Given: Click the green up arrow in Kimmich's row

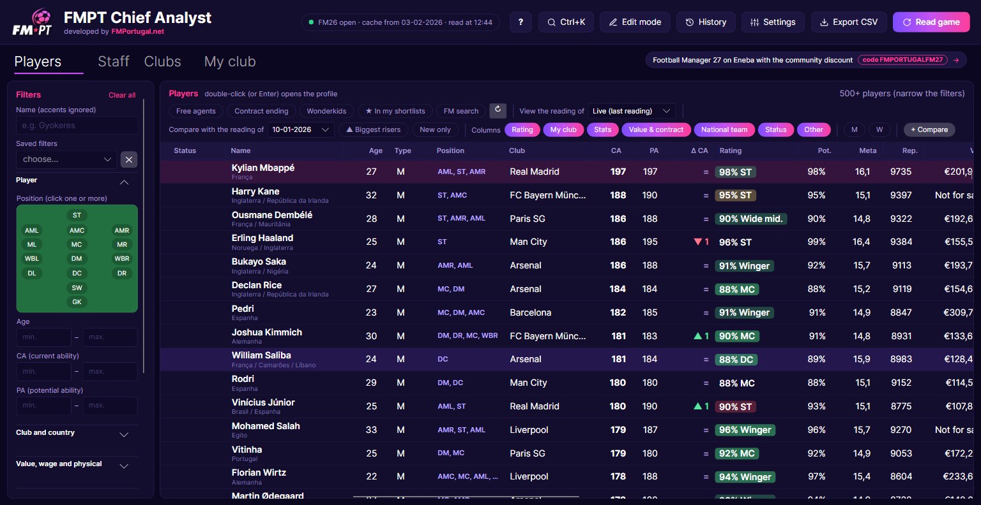Looking at the screenshot, I should coord(697,336).
